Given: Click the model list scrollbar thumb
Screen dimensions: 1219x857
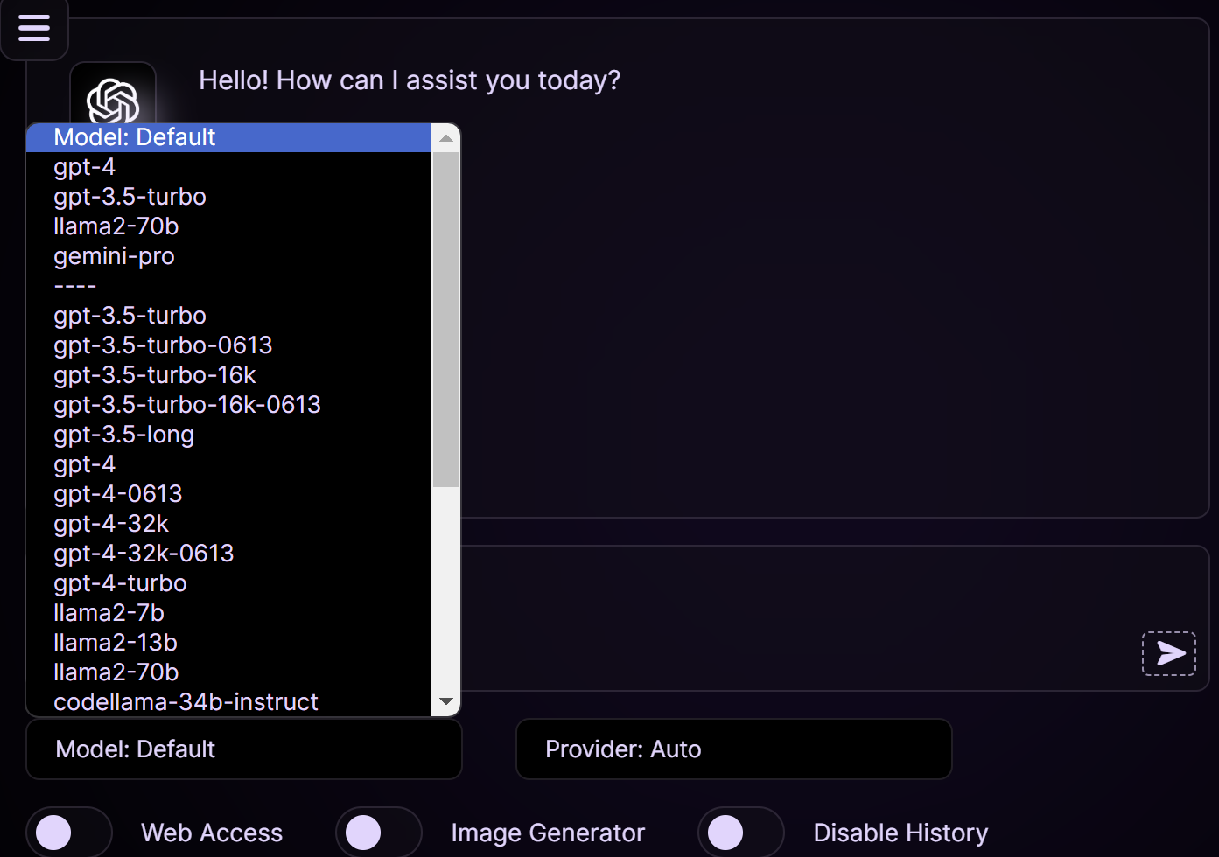Looking at the screenshot, I should click(446, 319).
